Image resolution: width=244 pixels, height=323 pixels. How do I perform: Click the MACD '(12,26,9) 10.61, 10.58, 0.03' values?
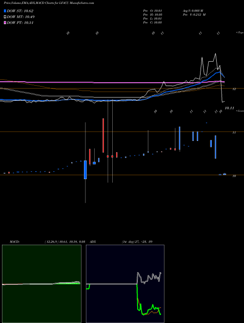(x=65, y=242)
